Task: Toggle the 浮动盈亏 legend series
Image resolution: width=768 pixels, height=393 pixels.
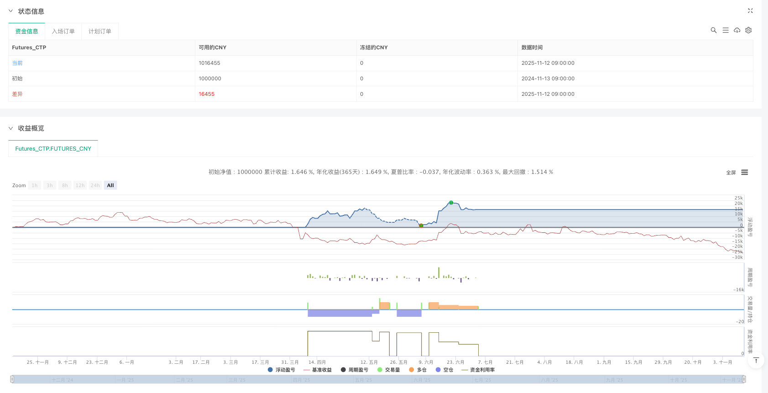Action: tap(282, 370)
